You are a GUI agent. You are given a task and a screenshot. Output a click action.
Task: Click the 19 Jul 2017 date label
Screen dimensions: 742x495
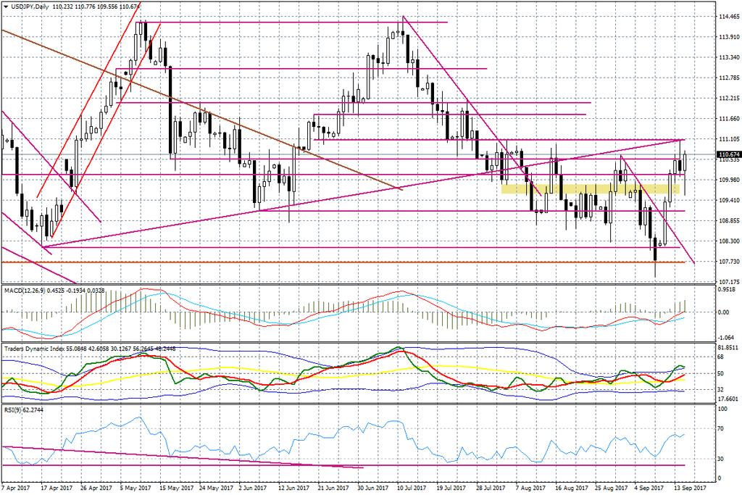(x=452, y=488)
